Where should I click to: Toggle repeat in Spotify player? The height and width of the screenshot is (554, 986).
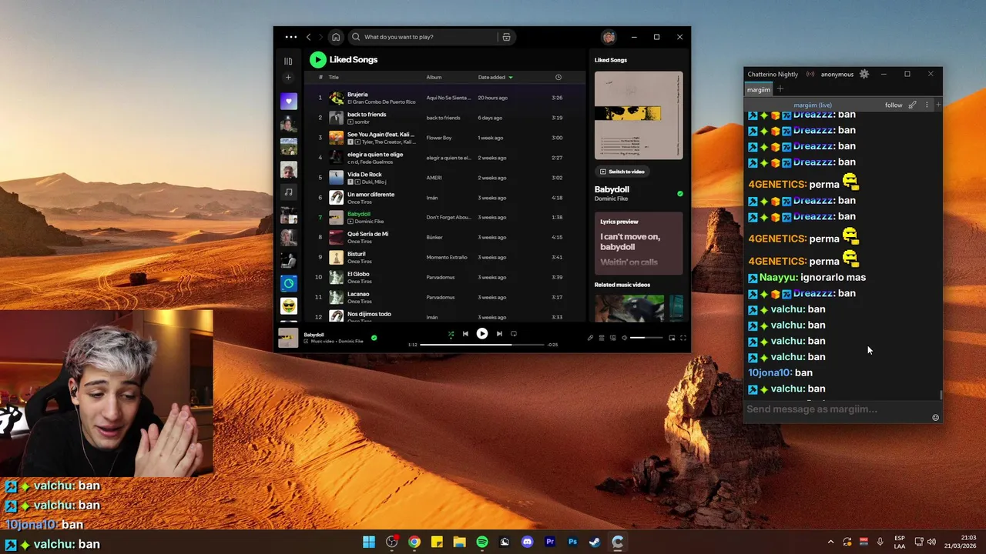coord(514,334)
